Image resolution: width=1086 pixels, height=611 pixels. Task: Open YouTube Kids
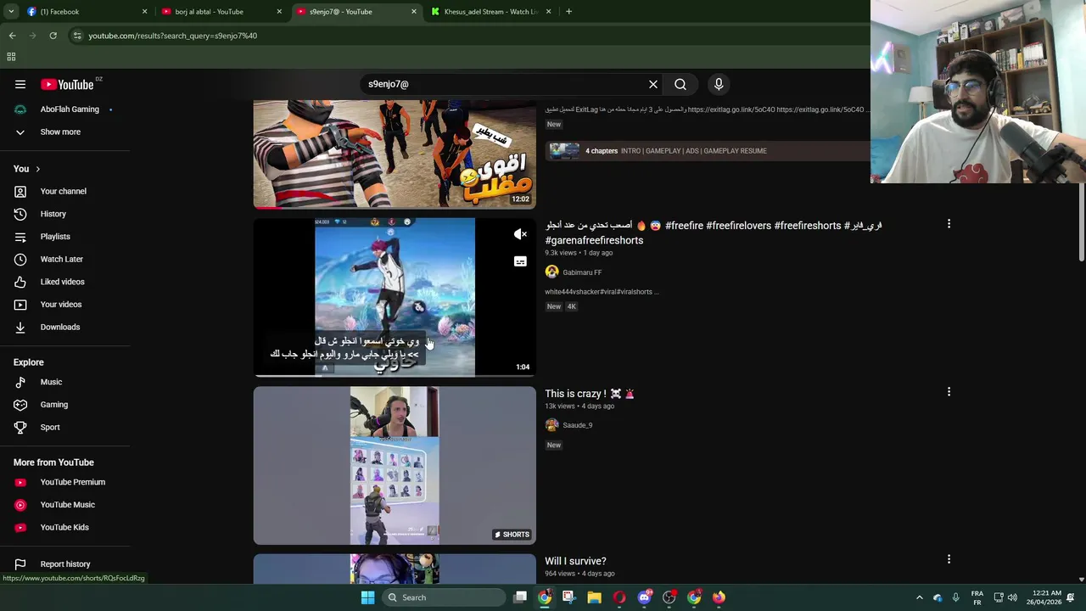click(x=64, y=527)
